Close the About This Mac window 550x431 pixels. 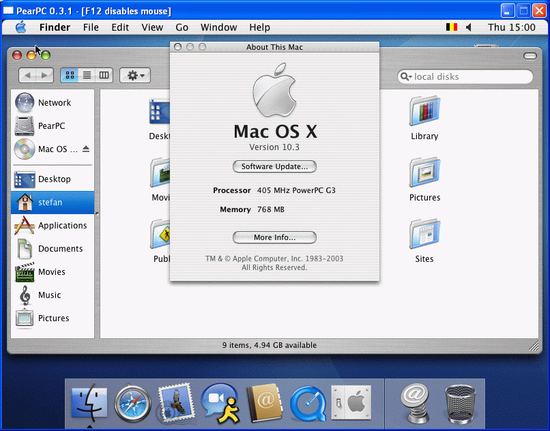pos(178,46)
